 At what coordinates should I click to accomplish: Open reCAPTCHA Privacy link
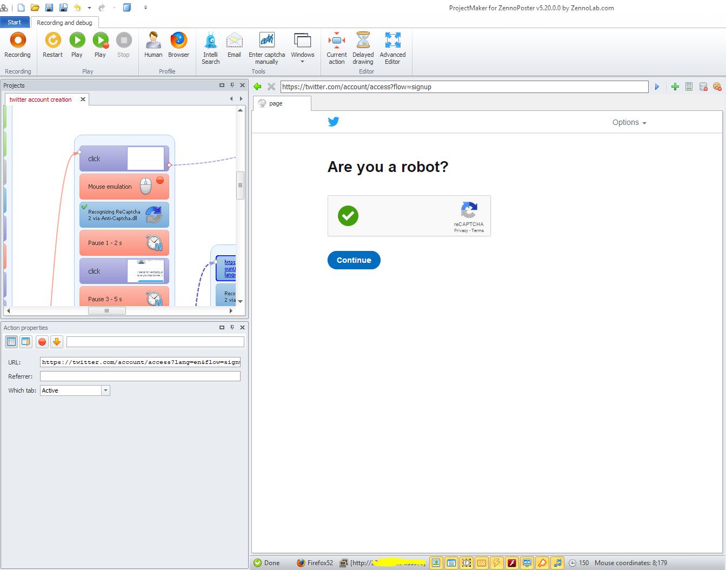point(461,230)
